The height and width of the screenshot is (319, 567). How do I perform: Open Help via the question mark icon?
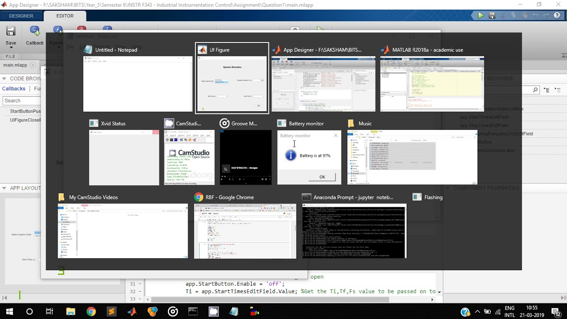tap(557, 16)
